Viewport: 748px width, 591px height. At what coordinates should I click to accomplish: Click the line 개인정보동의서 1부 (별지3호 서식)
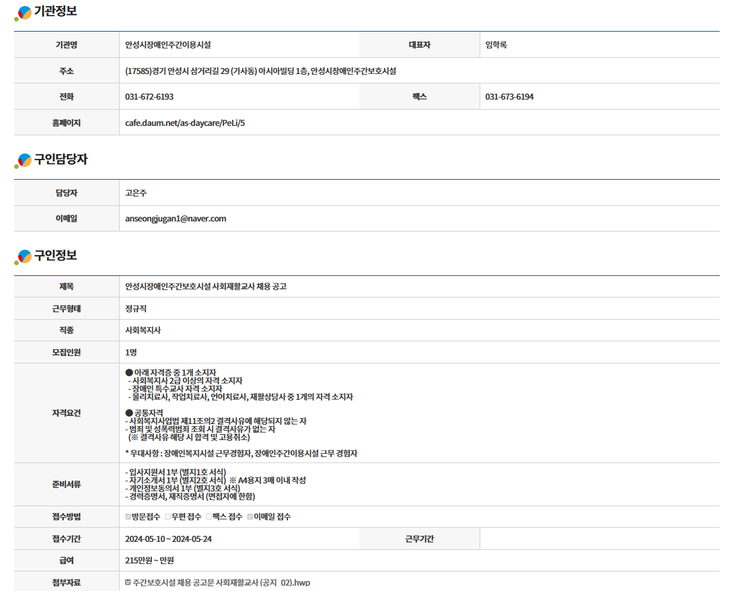[x=184, y=489]
